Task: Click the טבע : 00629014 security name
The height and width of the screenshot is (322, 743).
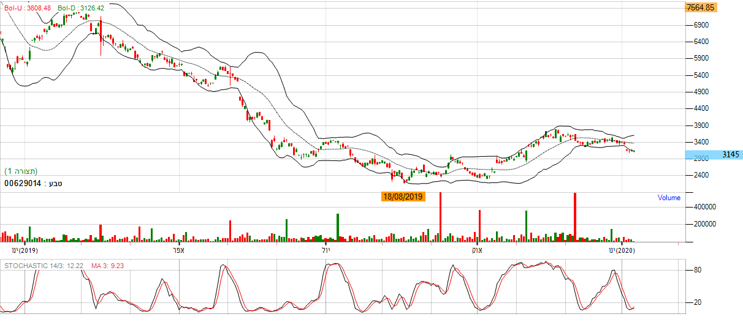Action: pos(34,182)
